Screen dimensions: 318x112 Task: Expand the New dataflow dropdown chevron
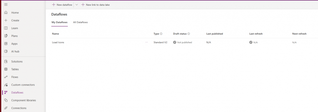coord(77,5)
